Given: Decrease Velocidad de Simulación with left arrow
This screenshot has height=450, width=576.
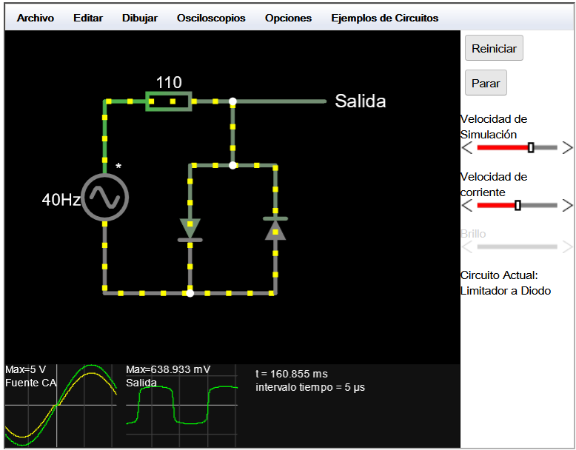Looking at the screenshot, I should [x=467, y=148].
